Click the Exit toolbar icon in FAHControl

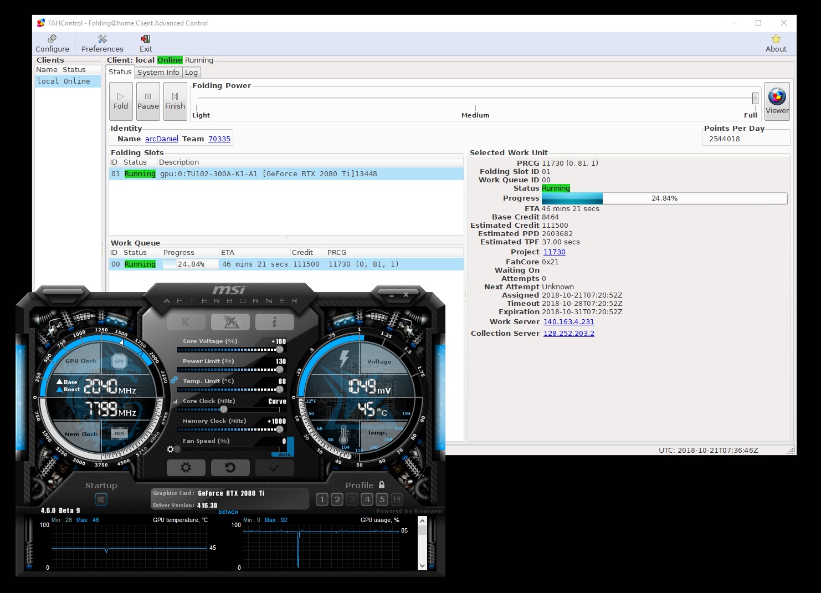point(146,44)
